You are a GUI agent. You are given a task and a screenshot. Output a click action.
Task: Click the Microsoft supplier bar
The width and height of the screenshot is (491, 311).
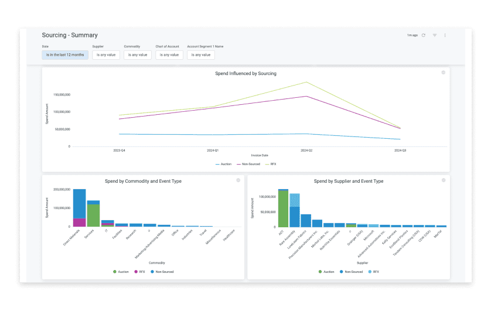click(x=374, y=226)
